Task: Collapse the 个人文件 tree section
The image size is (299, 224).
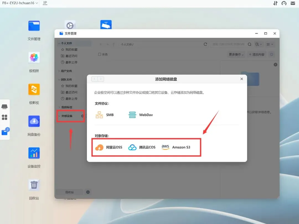Action: tap(59, 43)
